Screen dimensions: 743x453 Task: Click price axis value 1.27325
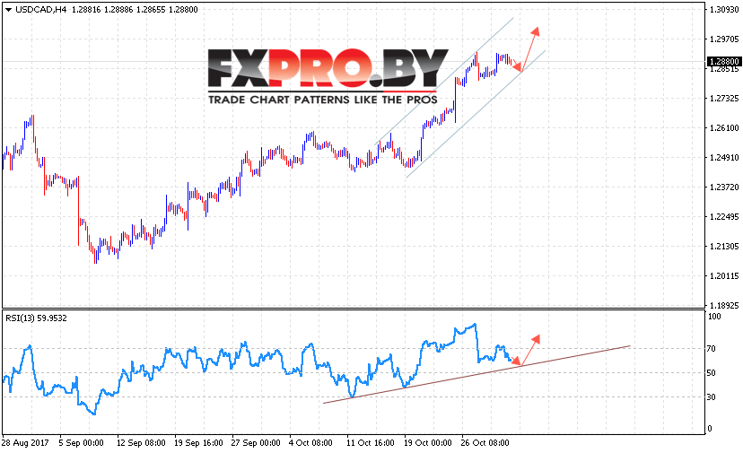pyautogui.click(x=724, y=99)
